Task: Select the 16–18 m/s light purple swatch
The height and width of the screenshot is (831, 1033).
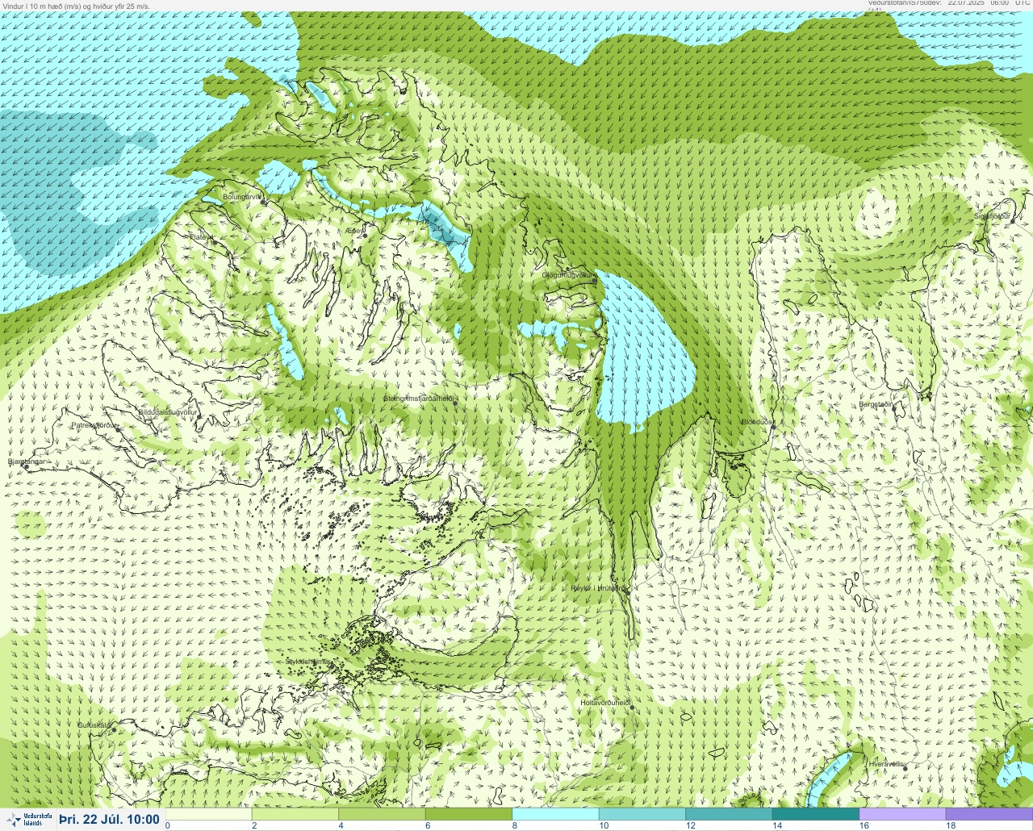Action: (902, 814)
